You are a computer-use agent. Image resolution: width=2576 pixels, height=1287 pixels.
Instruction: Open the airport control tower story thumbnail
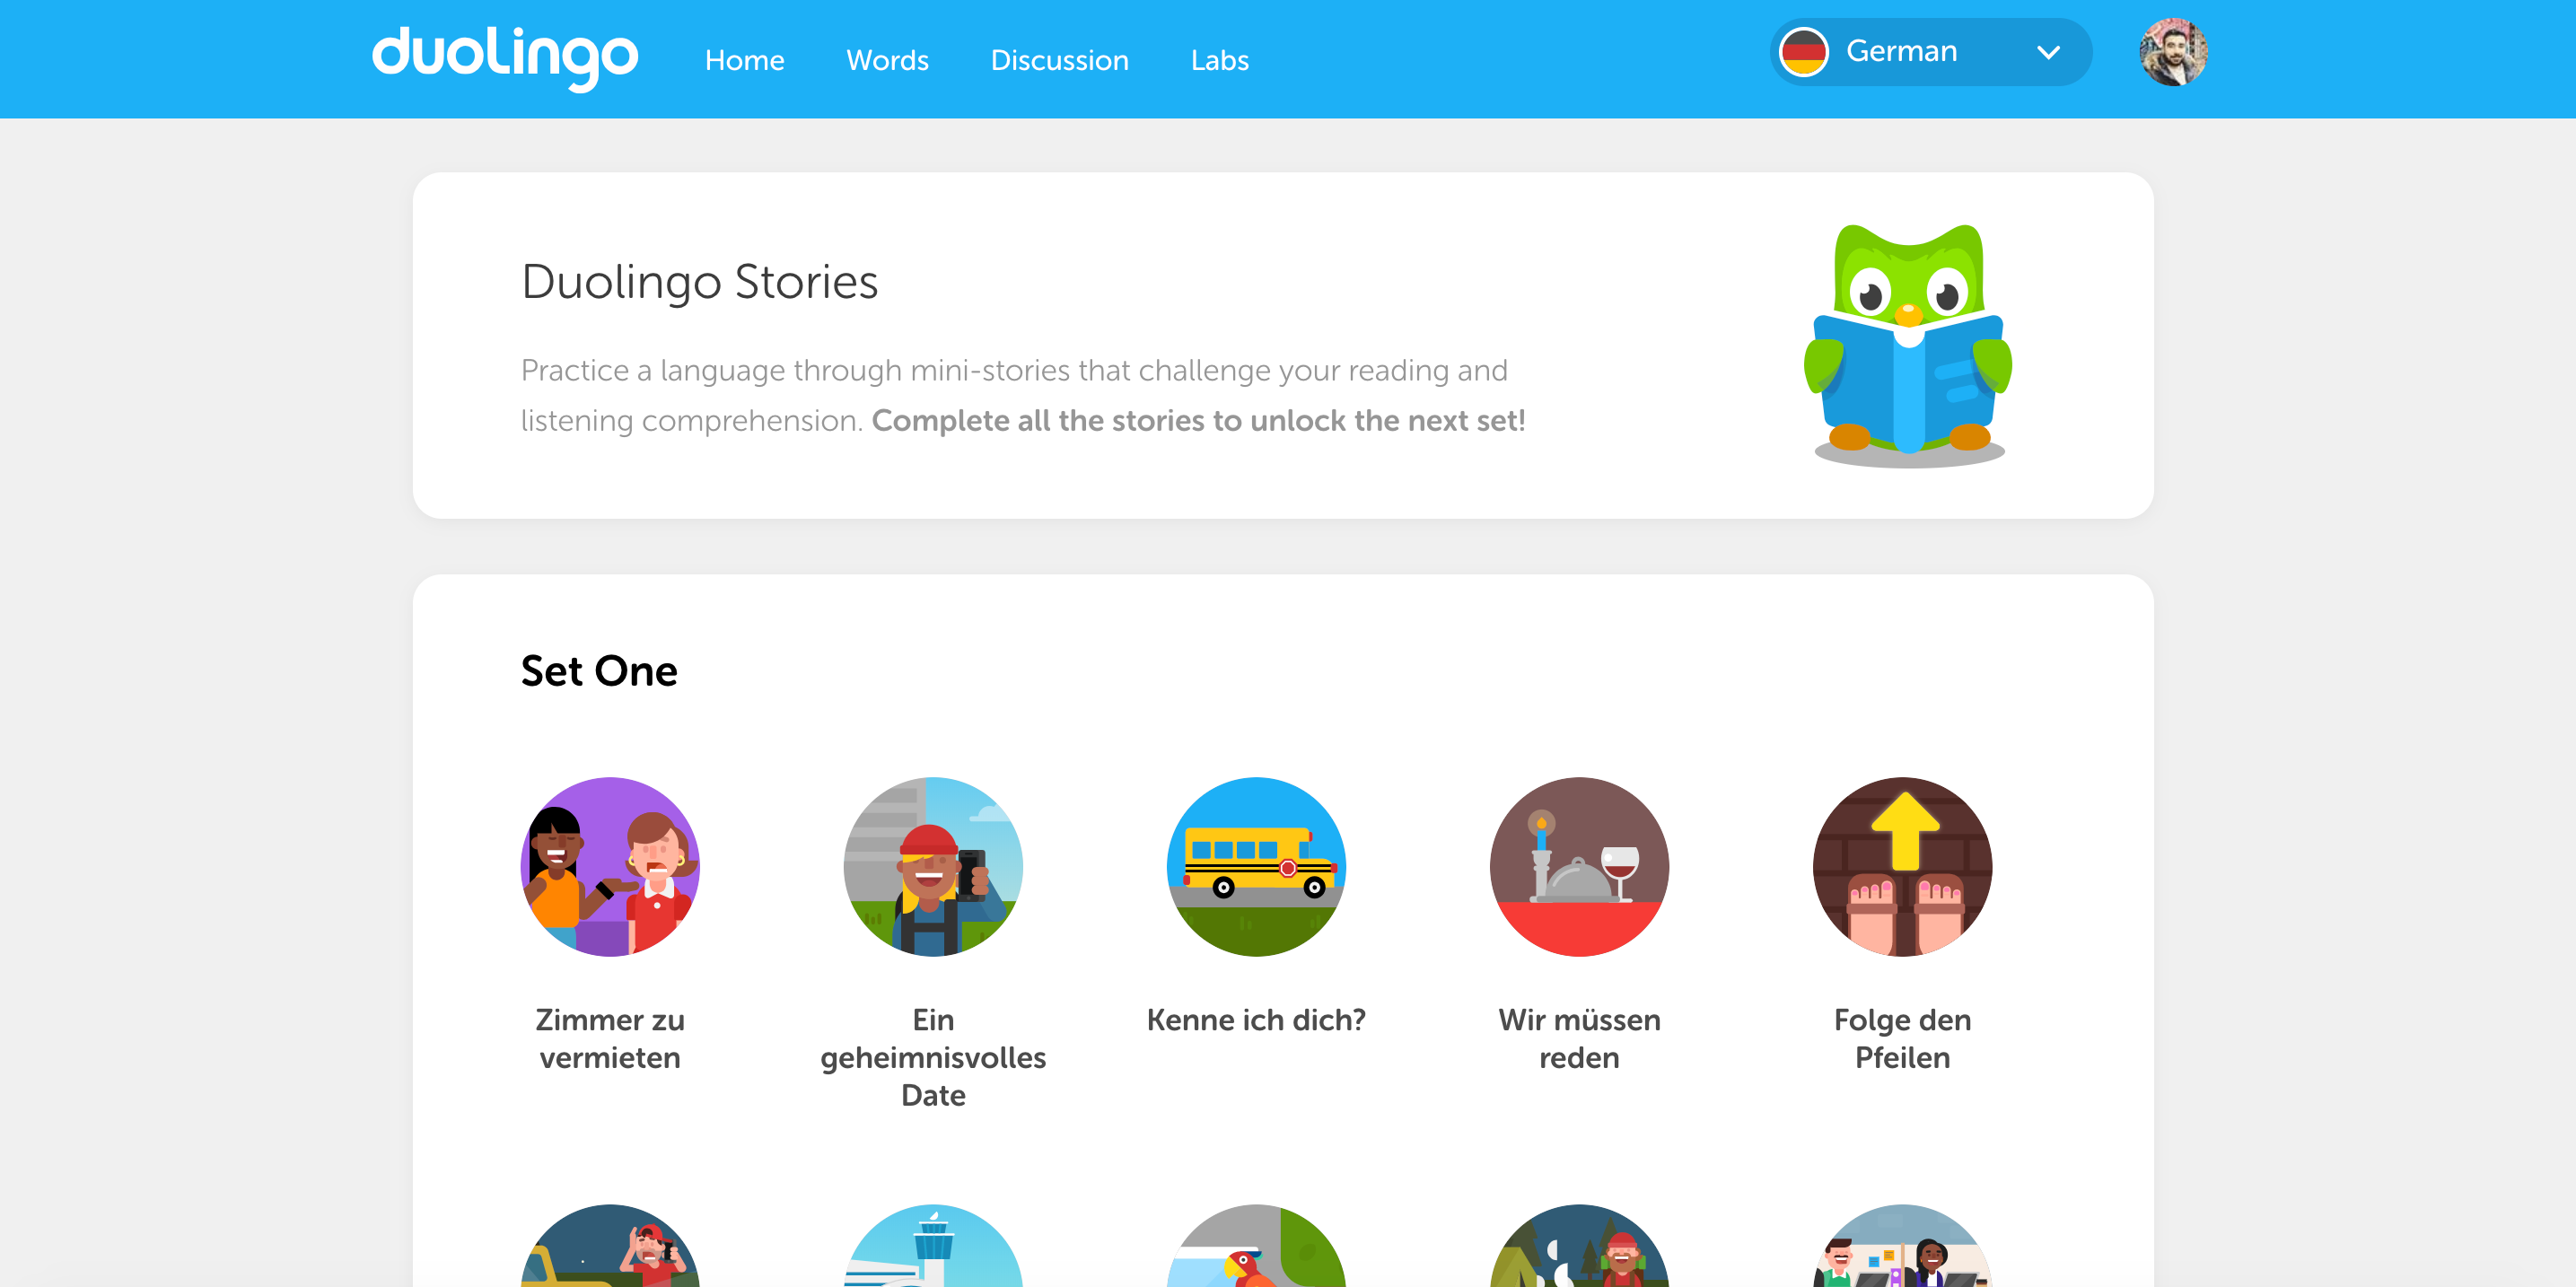coord(933,1246)
